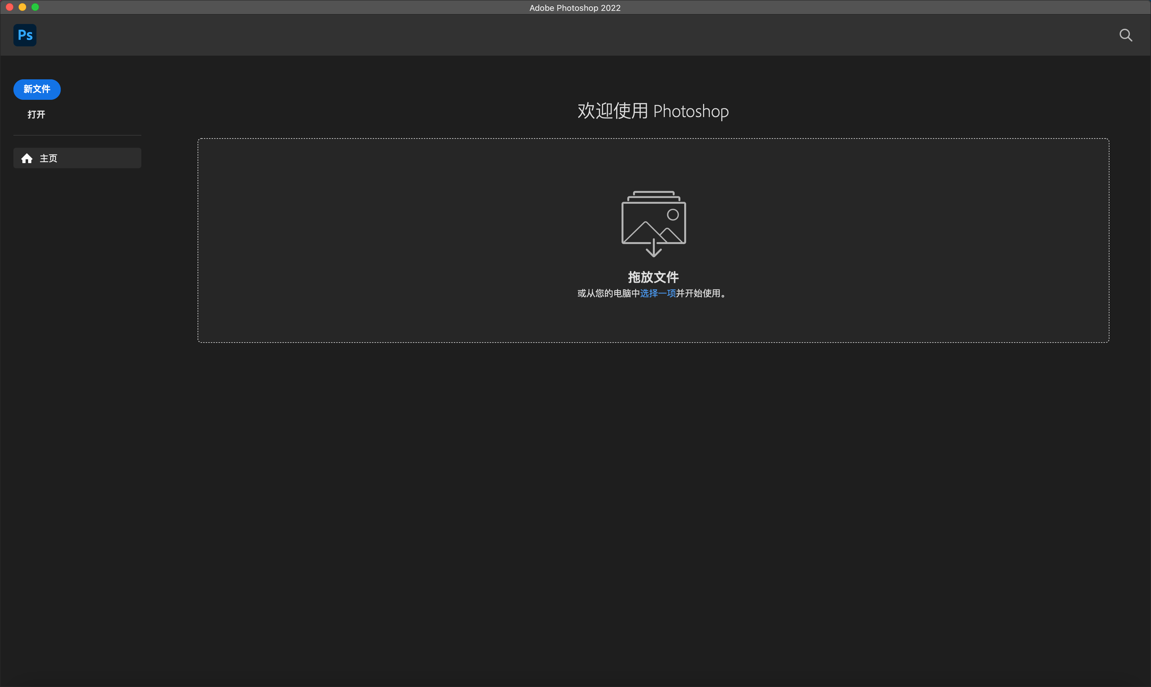Minimize window using yellow button
The width and height of the screenshot is (1151, 687).
[x=22, y=7]
